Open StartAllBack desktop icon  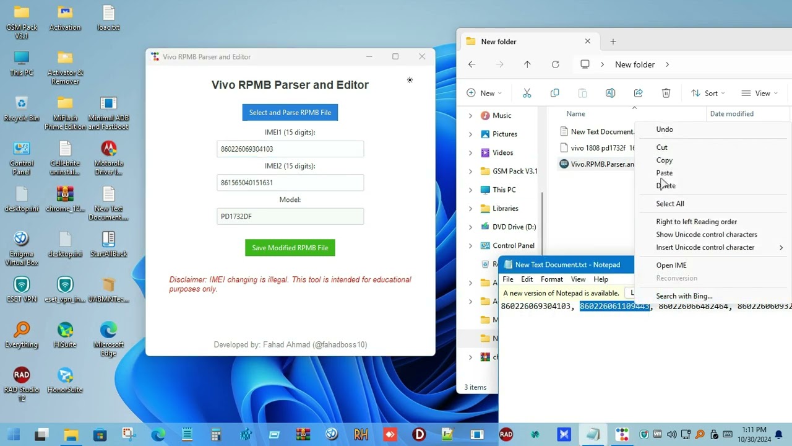108,244
